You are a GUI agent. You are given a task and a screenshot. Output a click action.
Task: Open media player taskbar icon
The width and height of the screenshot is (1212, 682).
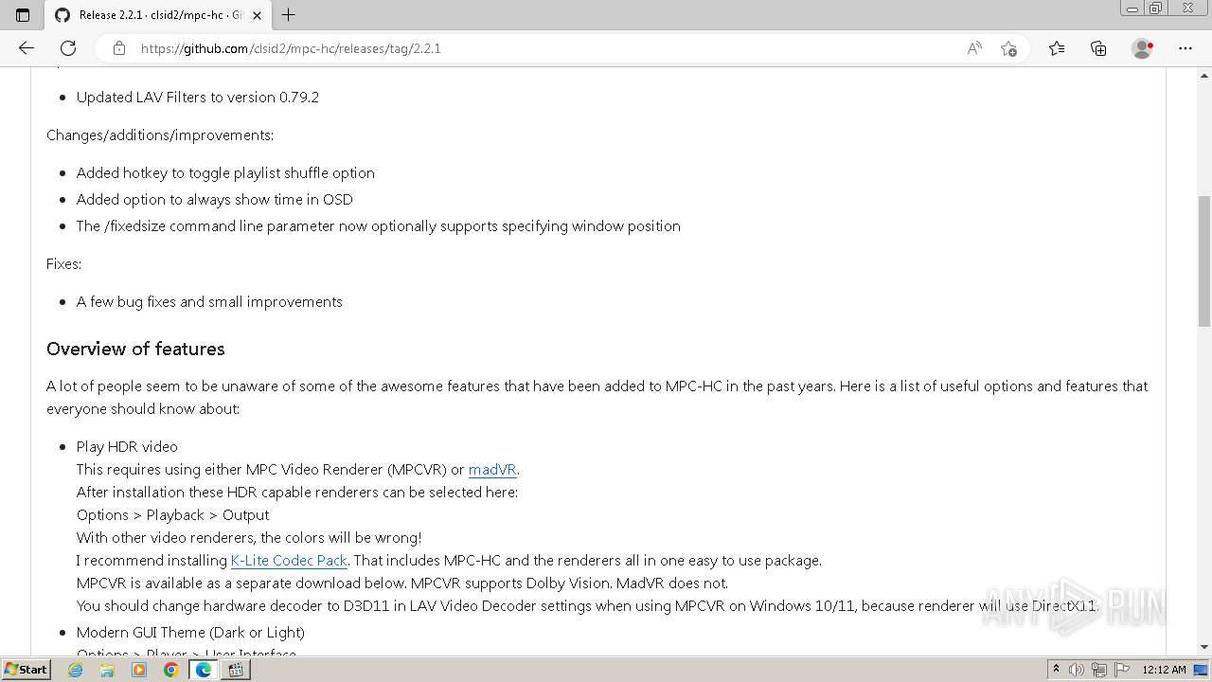[139, 670]
